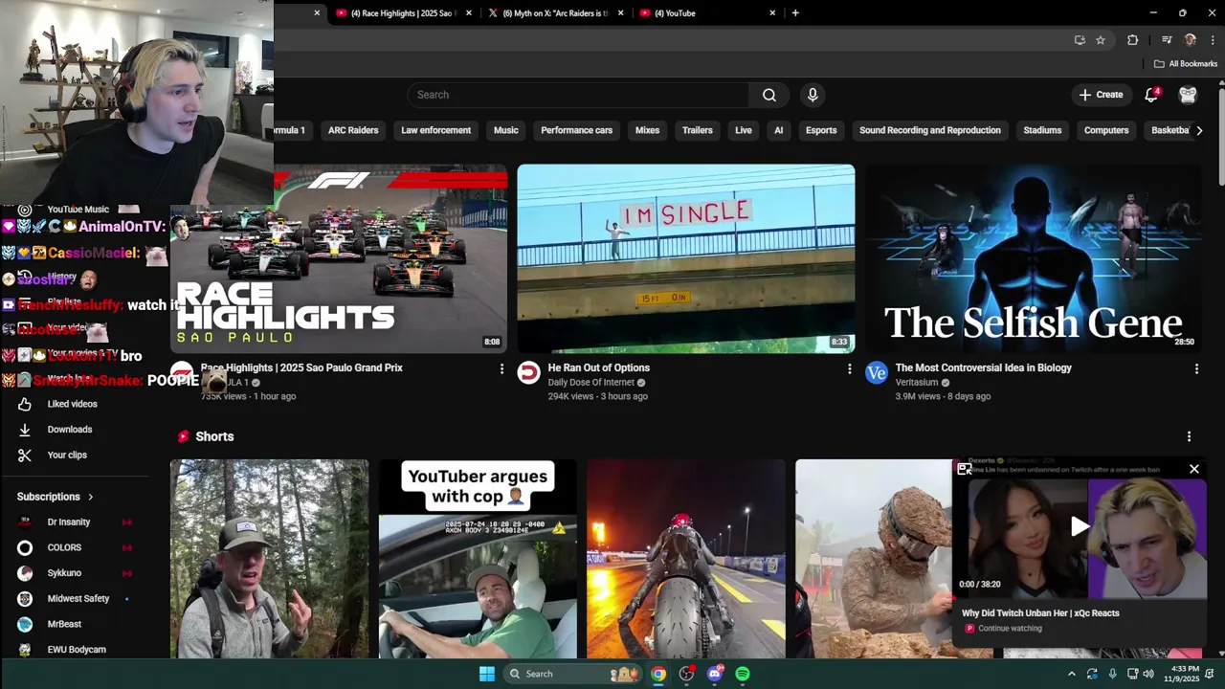Open Why Did Twitch Unban Her title
1225x689 pixels.
[1040, 613]
